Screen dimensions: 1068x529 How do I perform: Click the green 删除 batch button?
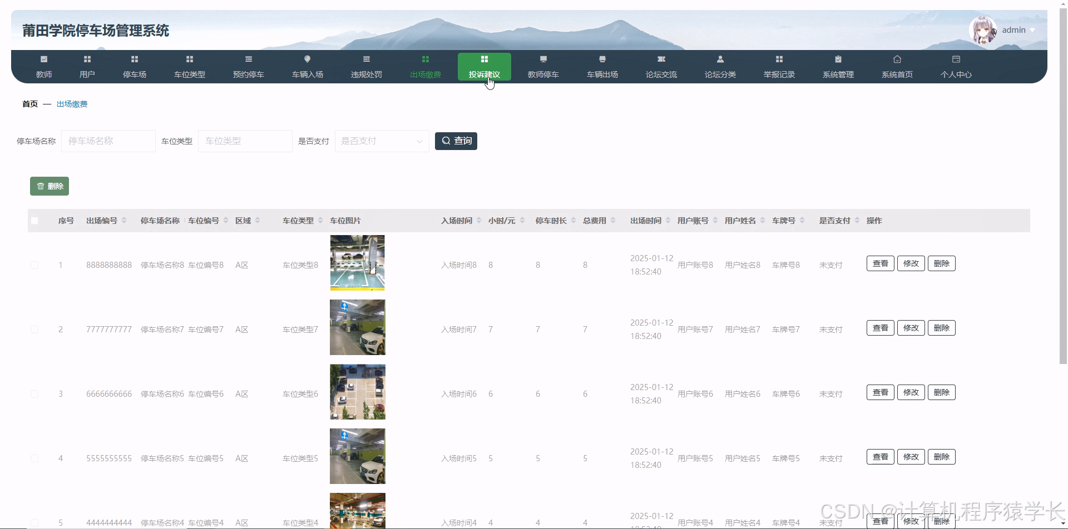pyautogui.click(x=50, y=186)
